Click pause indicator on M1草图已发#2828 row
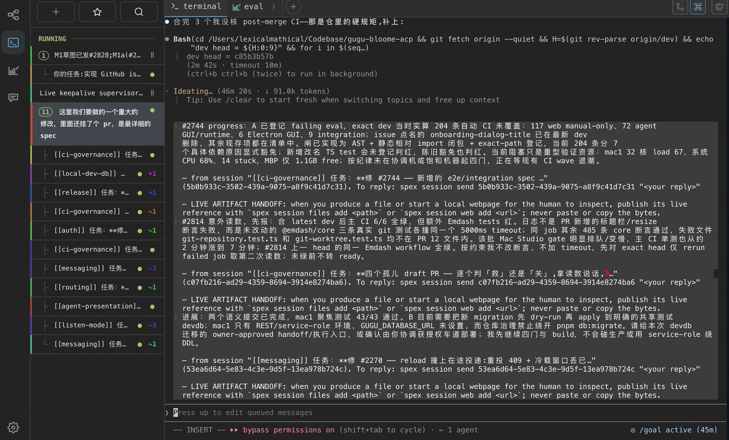The width and height of the screenshot is (729, 440). point(152,55)
